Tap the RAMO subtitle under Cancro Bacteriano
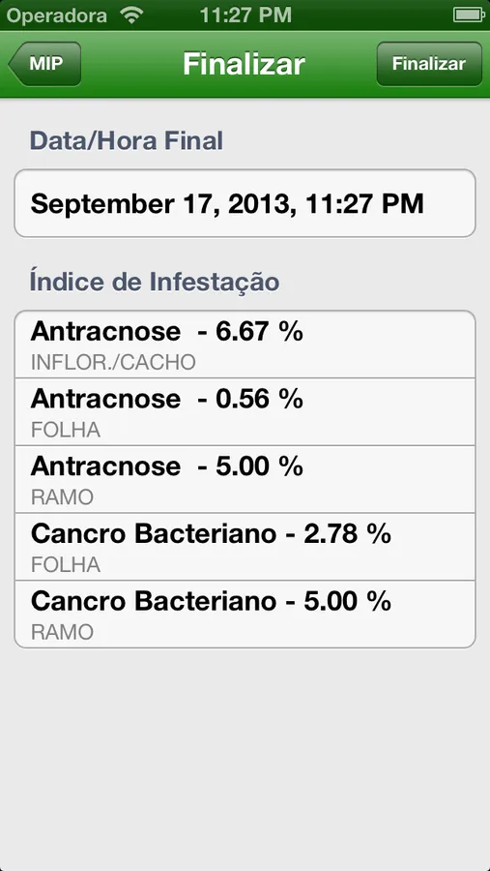This screenshot has width=490, height=871. coord(62,632)
